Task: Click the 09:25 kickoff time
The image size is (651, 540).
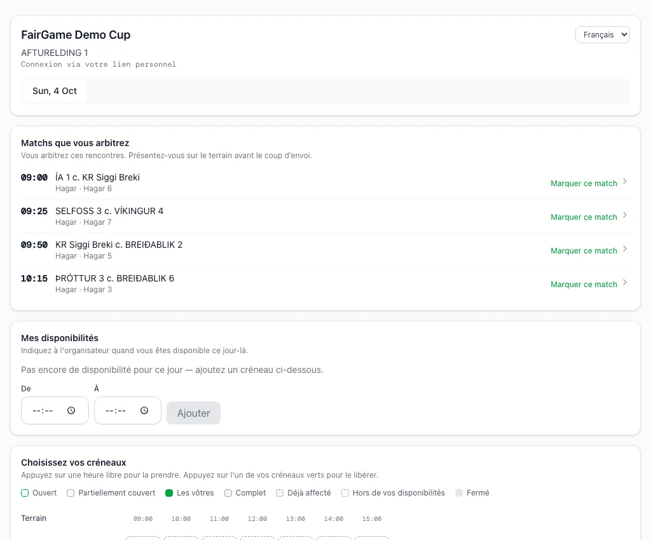Action: pyautogui.click(x=34, y=211)
